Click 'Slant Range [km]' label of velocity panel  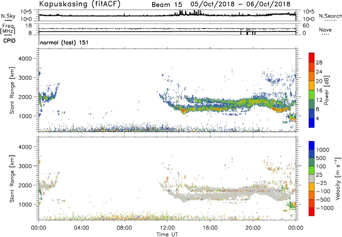12,178
